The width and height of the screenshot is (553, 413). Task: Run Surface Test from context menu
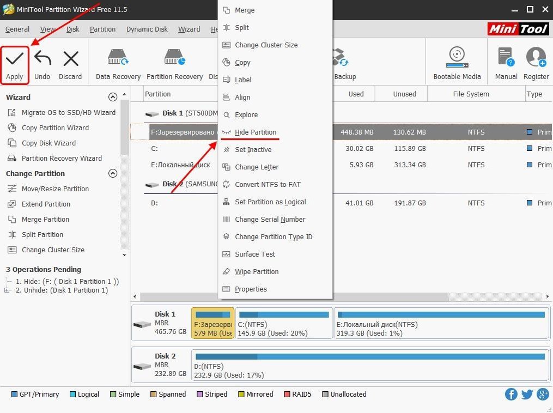(275, 254)
